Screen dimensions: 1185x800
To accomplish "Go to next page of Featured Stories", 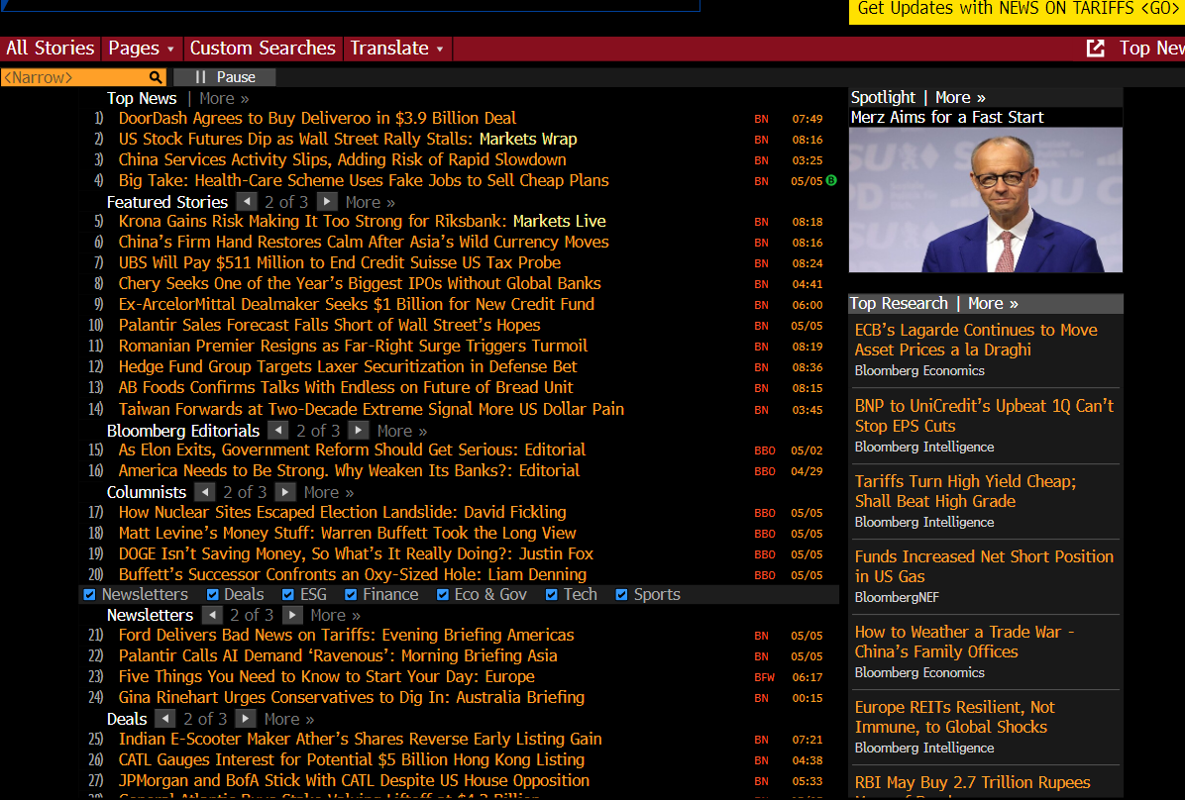I will (327, 202).
